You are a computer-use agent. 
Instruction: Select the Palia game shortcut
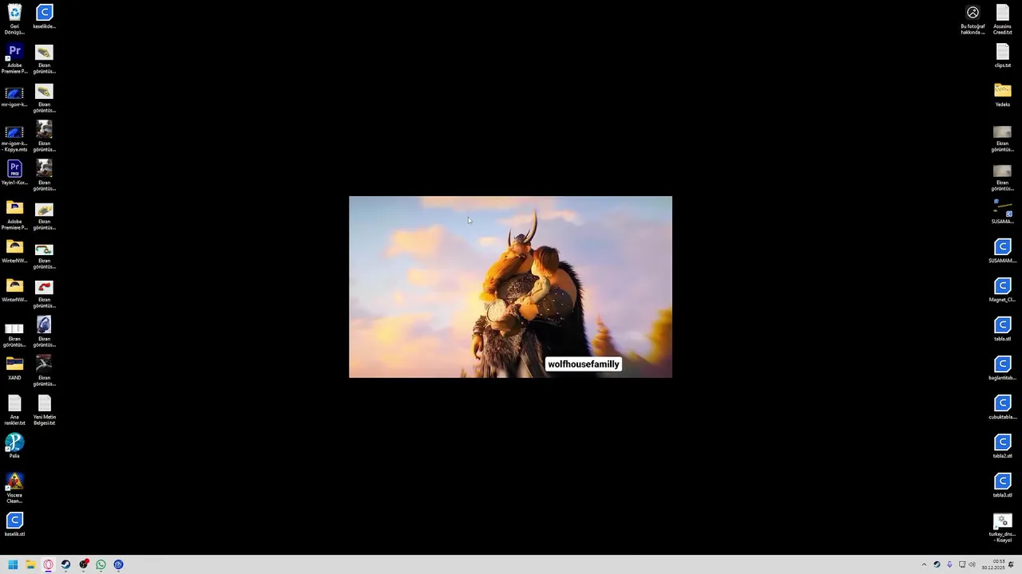click(14, 446)
